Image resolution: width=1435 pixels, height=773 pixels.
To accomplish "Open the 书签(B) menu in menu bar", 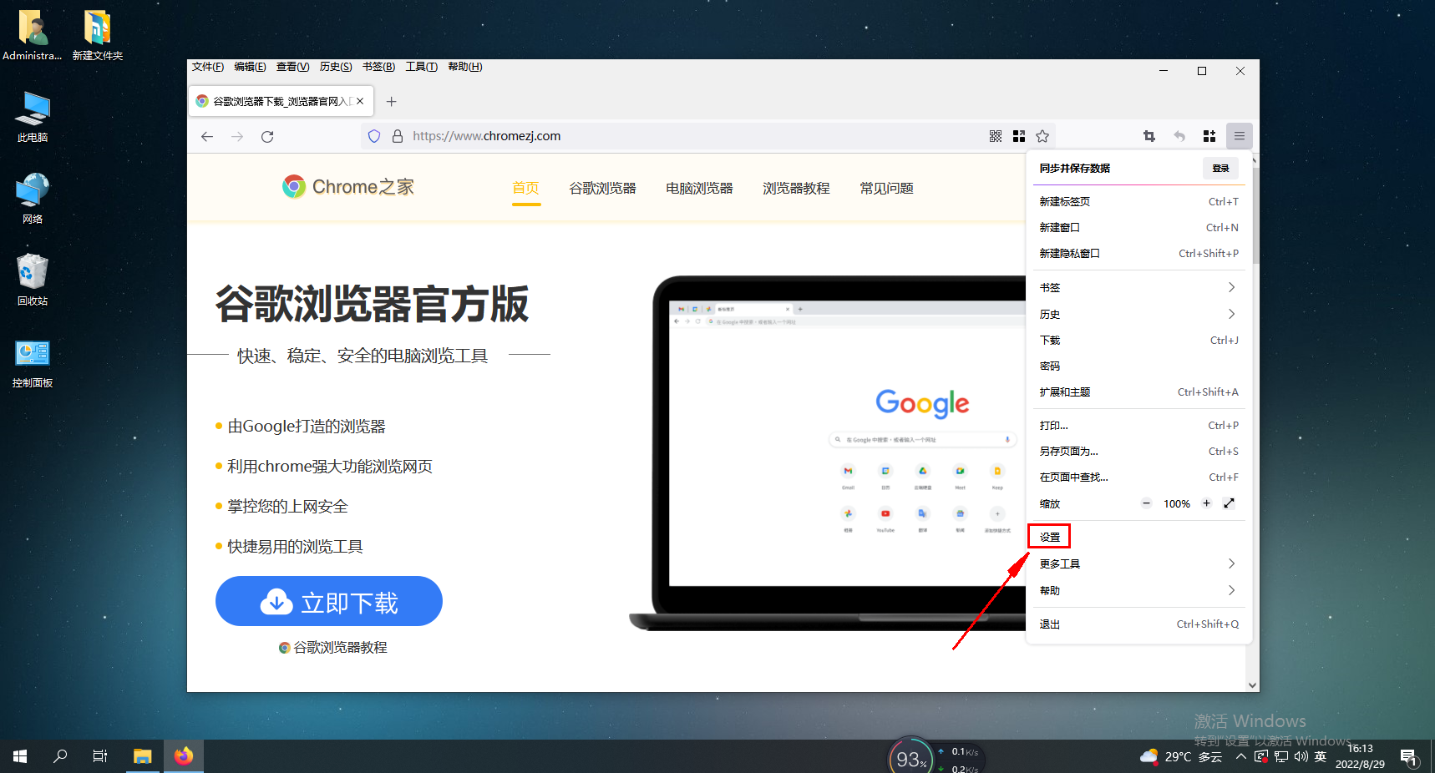I will point(378,67).
